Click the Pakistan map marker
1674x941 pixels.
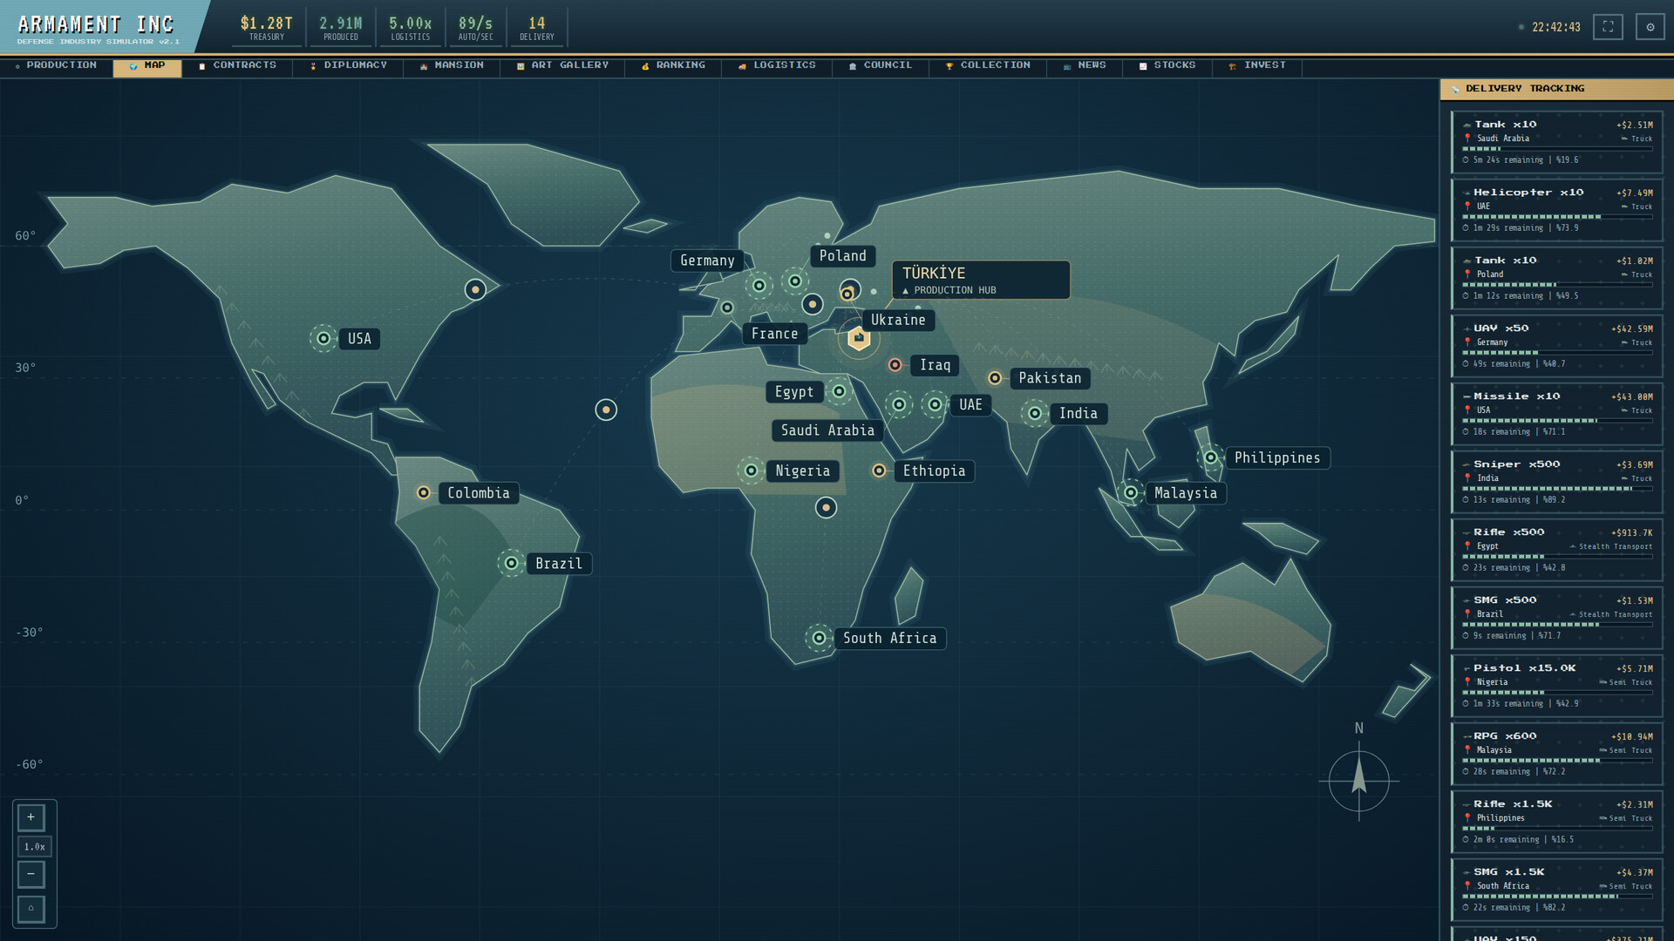click(995, 377)
